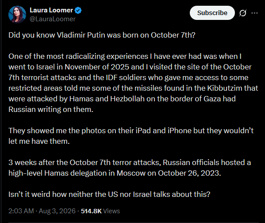The width and height of the screenshot is (265, 223).
Task: Open the three-dot more options menu
Action: (254, 13)
